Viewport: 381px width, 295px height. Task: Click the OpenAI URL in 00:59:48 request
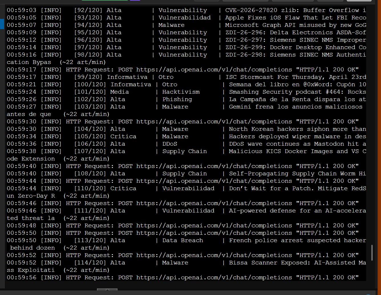[x=214, y=226]
